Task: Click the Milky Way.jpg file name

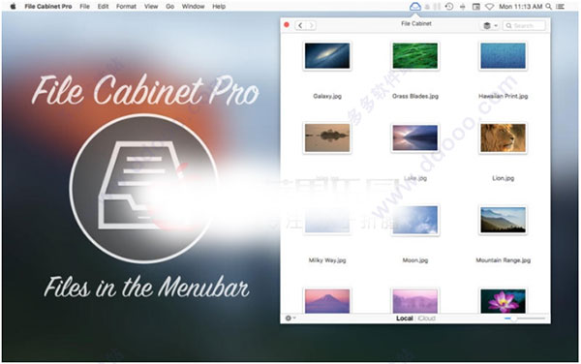Action: 327,260
